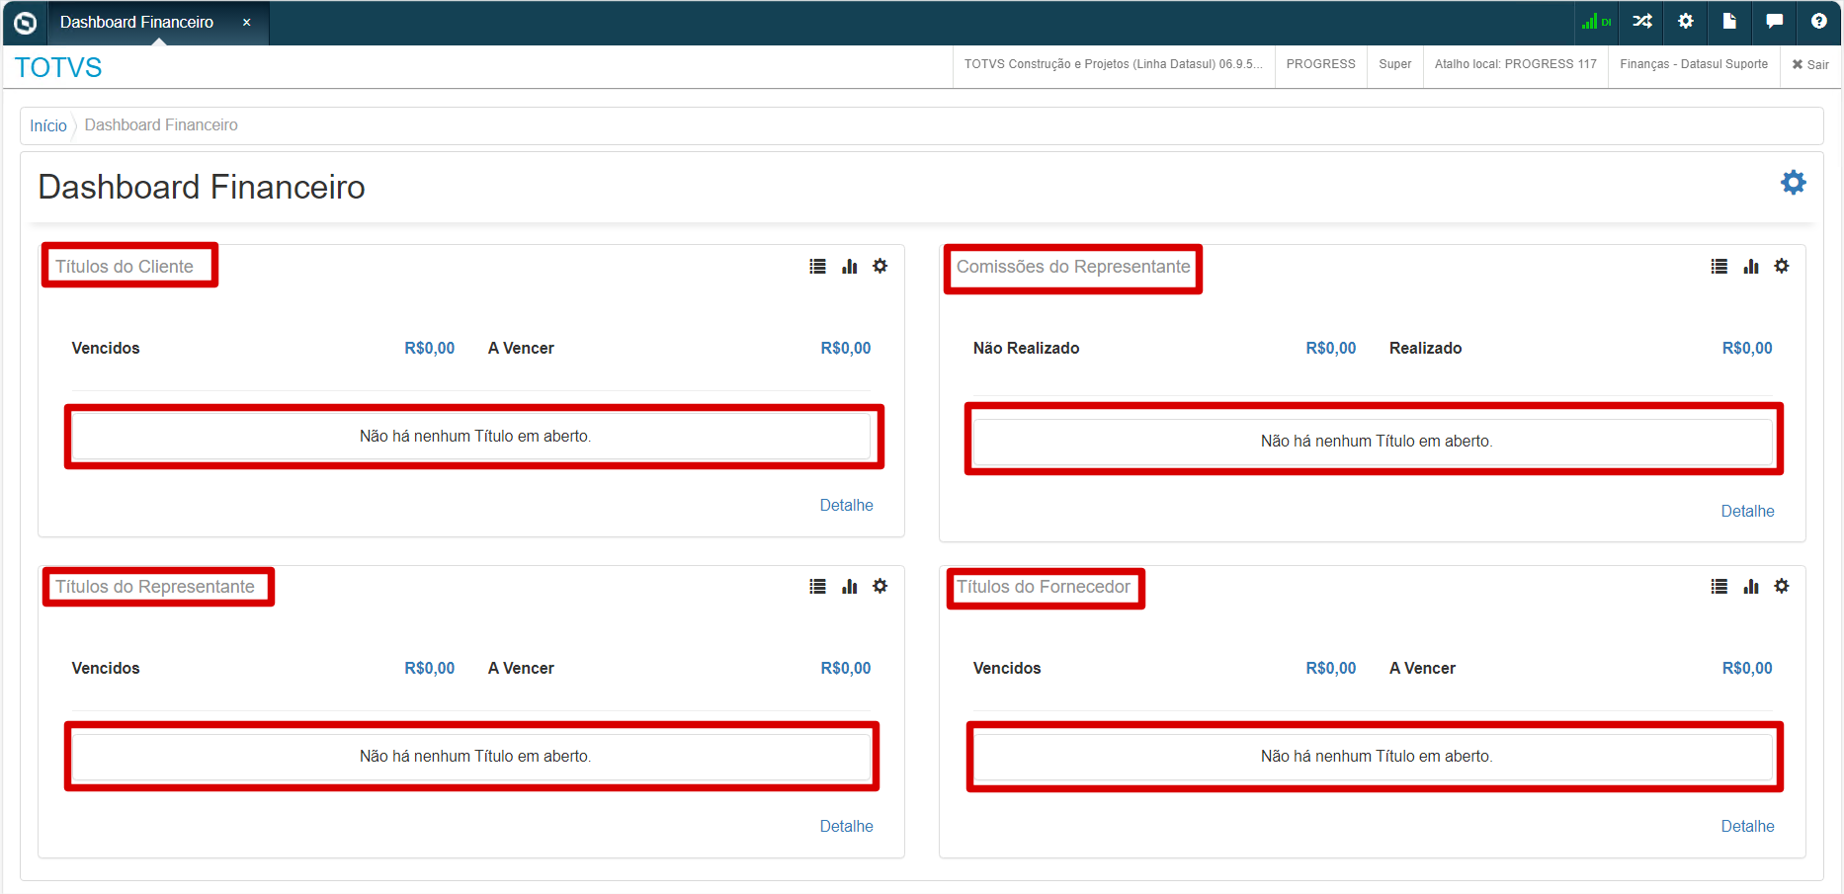Go to Início breadcrumb link

pos(47,125)
